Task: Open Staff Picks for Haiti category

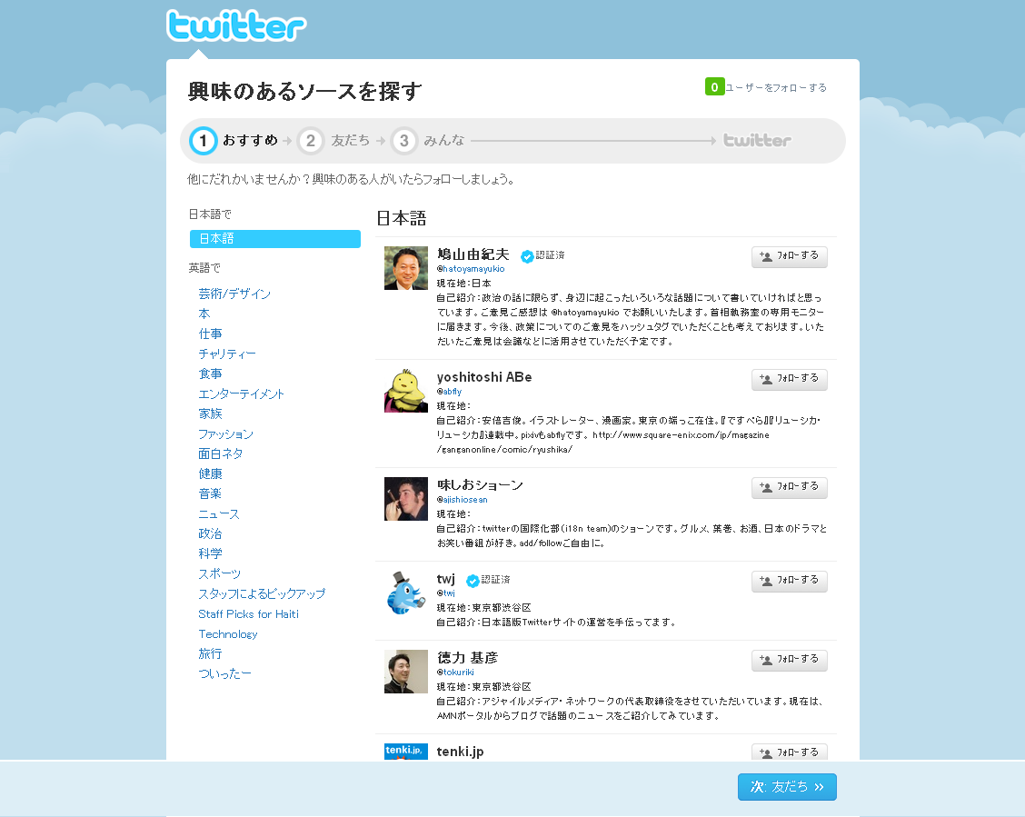Action: click(x=248, y=614)
